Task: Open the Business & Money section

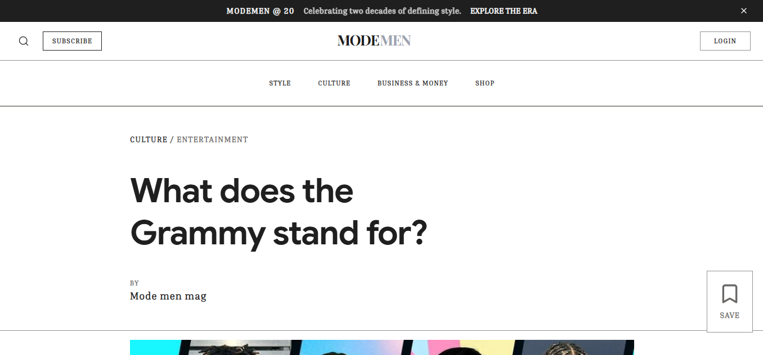Action: point(412,83)
